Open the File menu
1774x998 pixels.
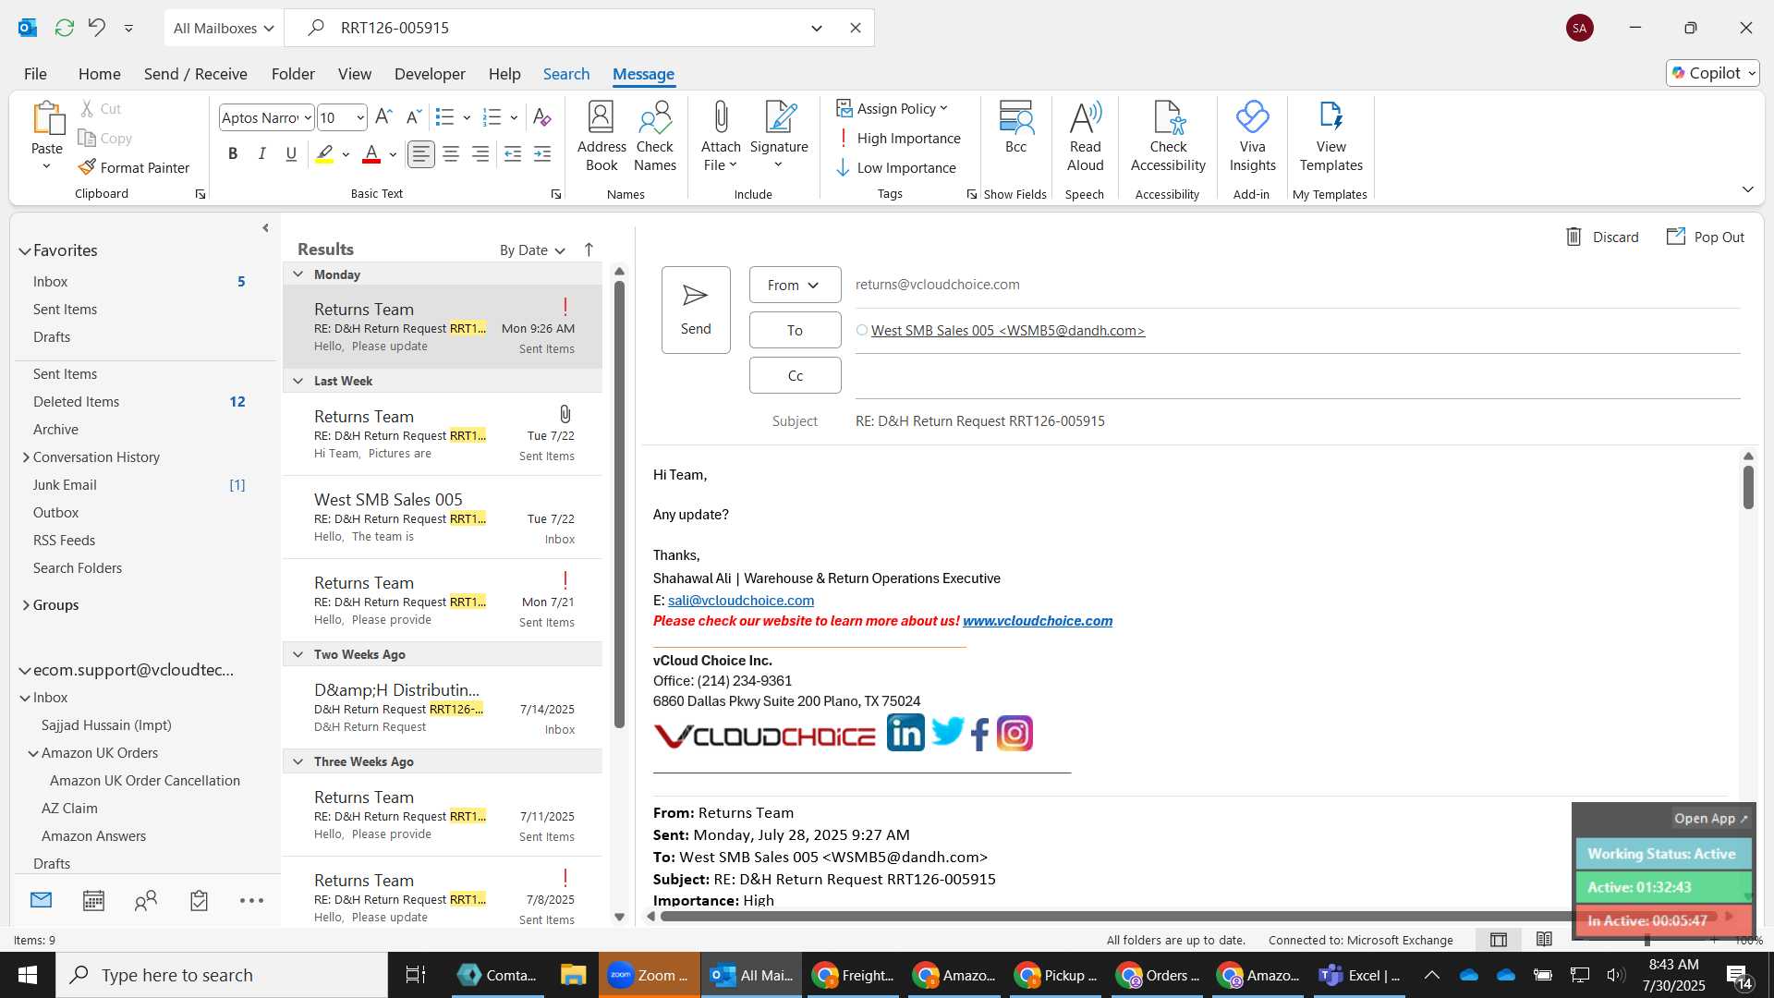(35, 73)
